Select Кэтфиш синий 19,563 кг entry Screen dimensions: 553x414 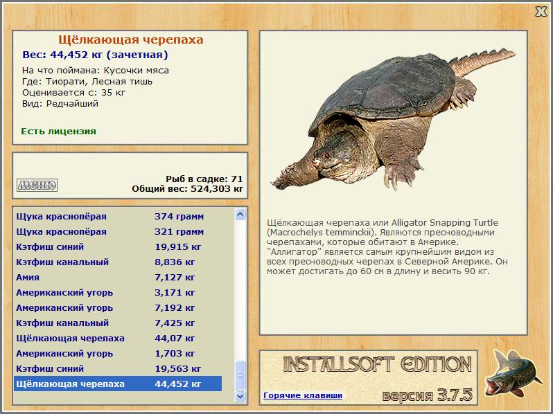(x=118, y=368)
